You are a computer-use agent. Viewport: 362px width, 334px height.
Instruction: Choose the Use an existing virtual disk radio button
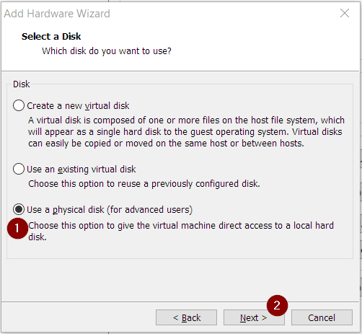tap(19, 169)
